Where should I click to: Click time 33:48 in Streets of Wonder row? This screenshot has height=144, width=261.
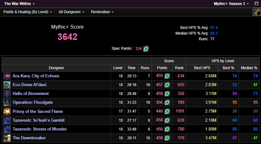[x=132, y=129]
